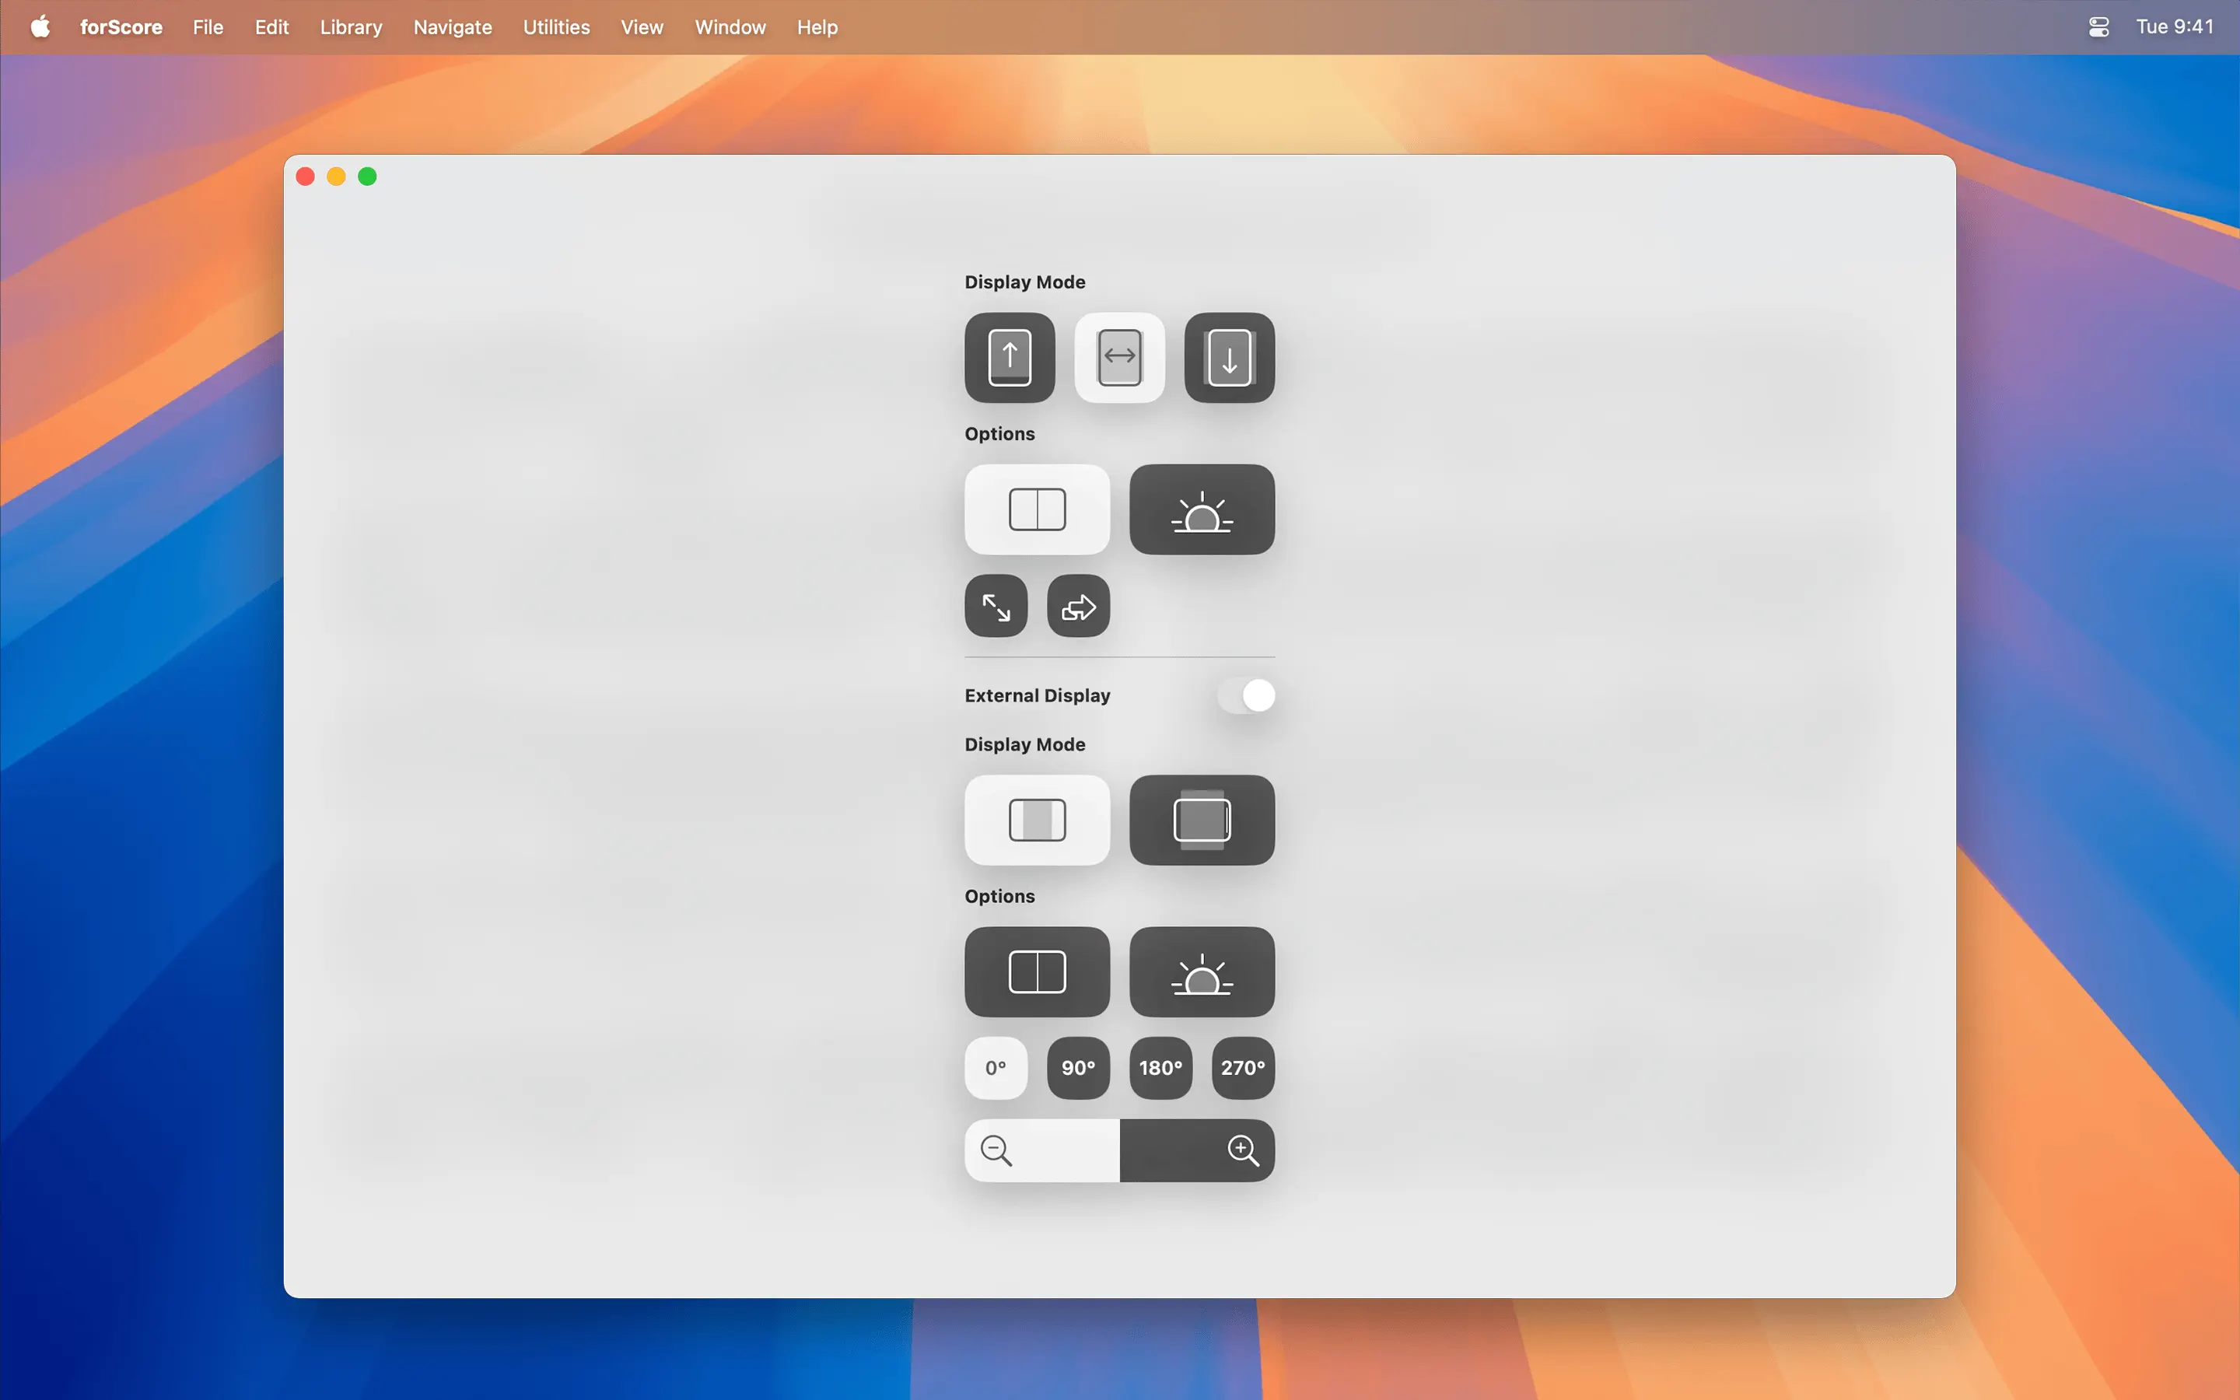Toggle external two-page split option
Image resolution: width=2240 pixels, height=1400 pixels.
[1037, 972]
